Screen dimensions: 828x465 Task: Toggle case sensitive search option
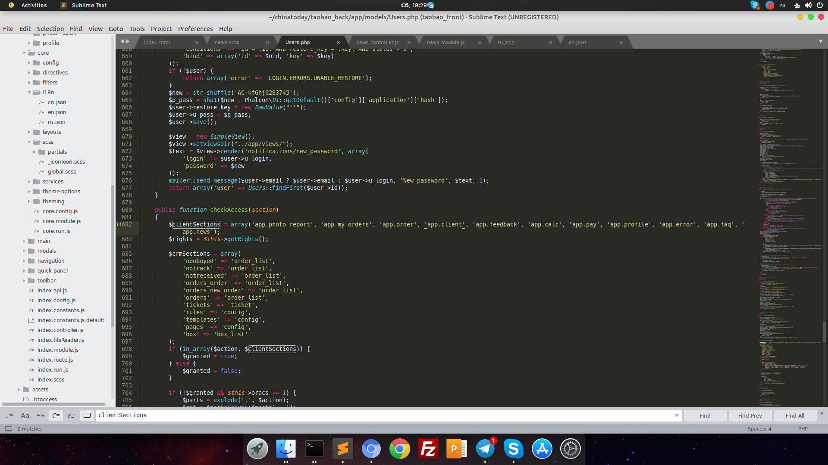[x=25, y=415]
